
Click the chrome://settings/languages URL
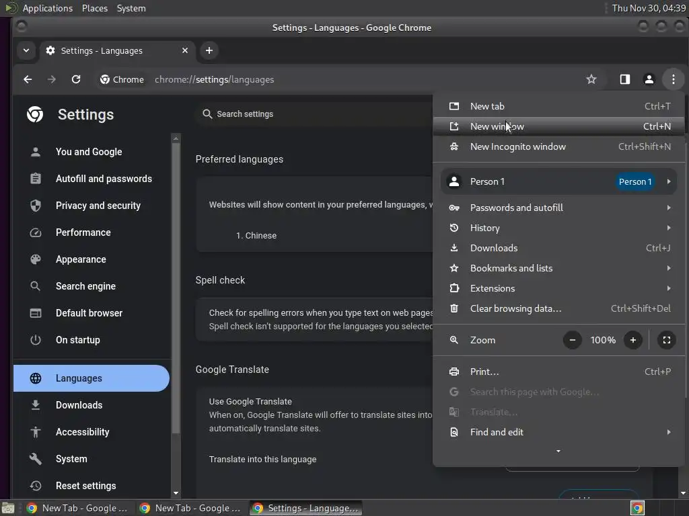click(214, 79)
